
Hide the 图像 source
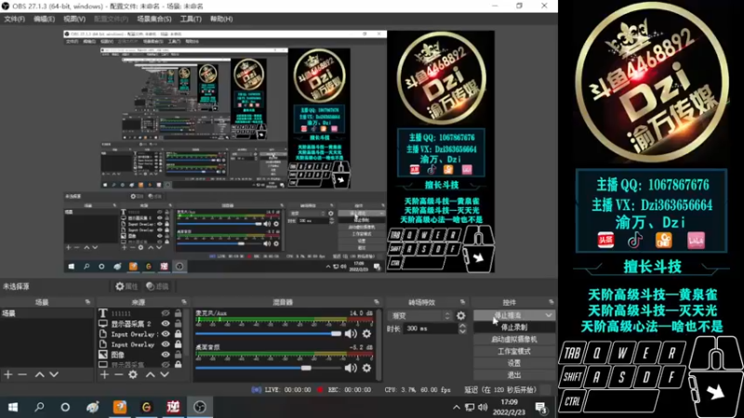pos(166,355)
